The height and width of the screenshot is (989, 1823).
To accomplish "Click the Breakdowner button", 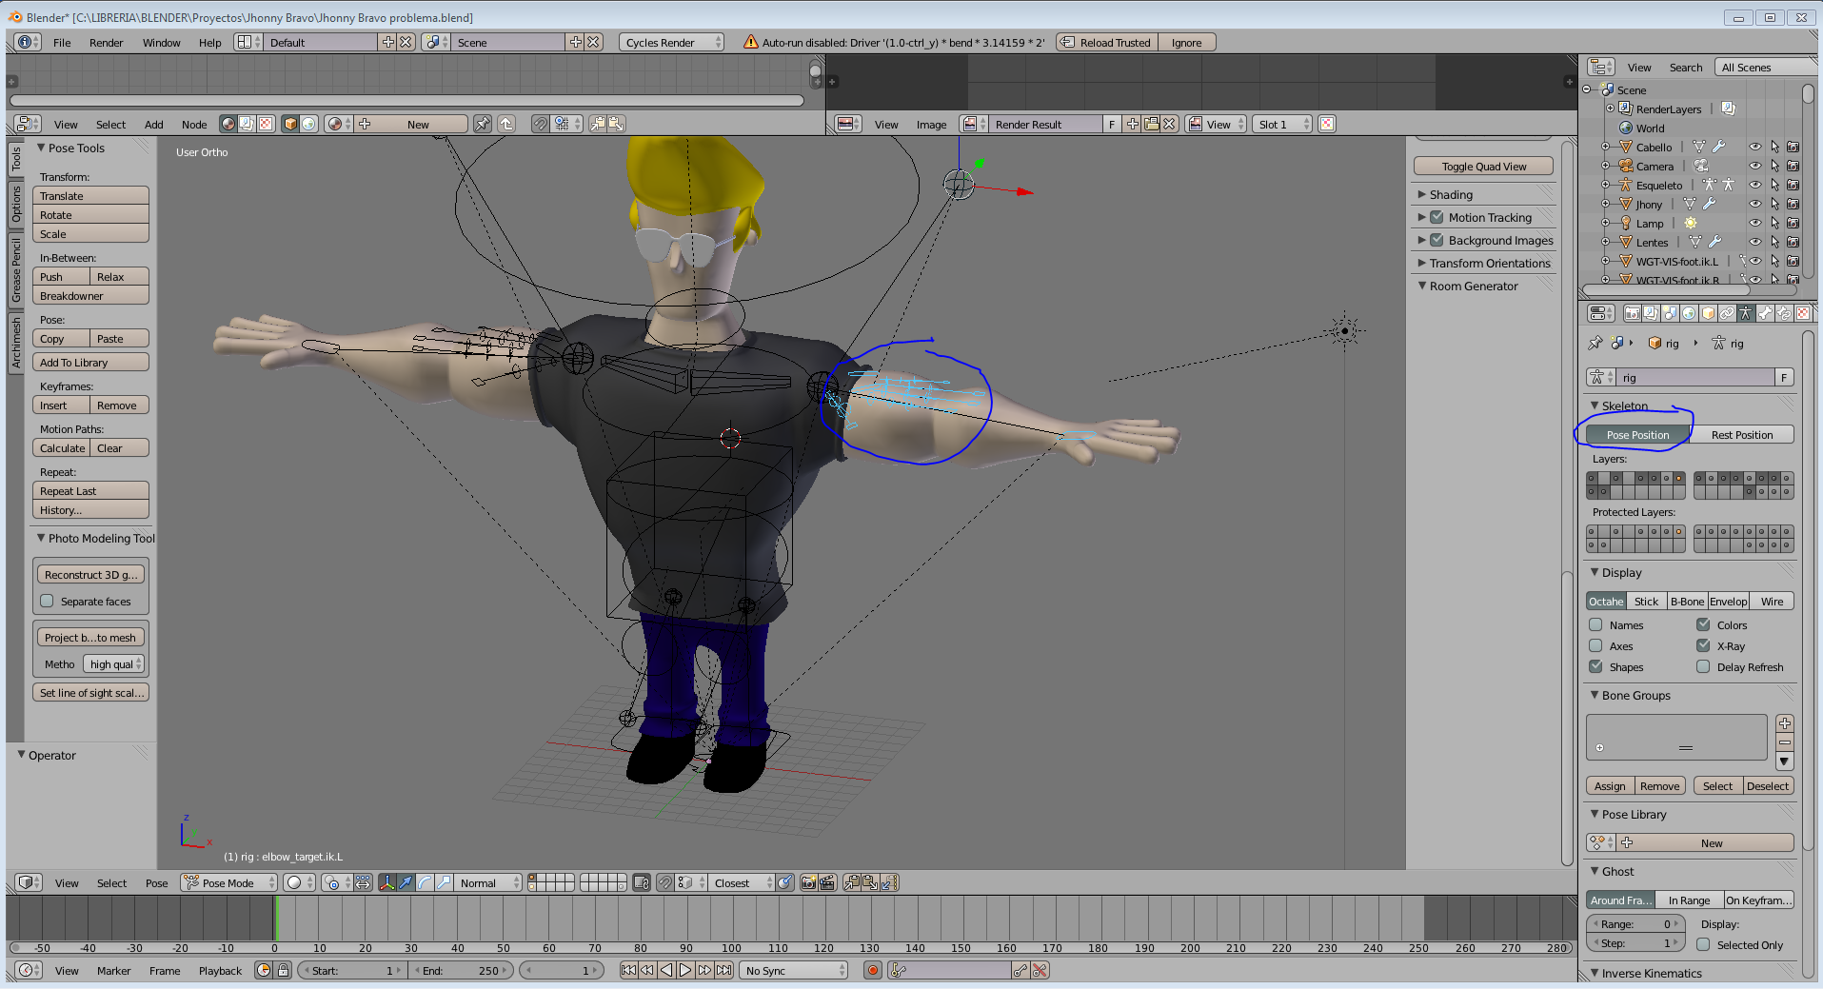I will [x=90, y=296].
